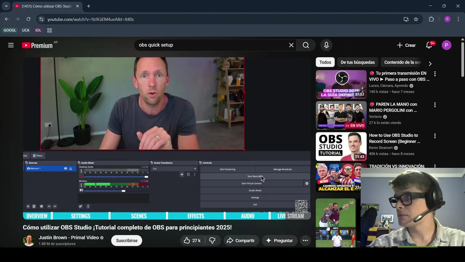Toggle Webcam 1 eye visibility in video
Image resolution: width=465 pixels, height=262 pixels.
point(65,168)
